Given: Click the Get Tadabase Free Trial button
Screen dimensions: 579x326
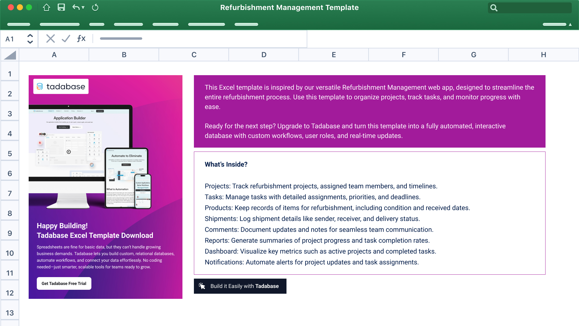Looking at the screenshot, I should [x=64, y=283].
